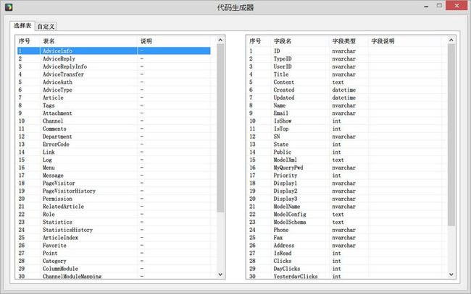Click the Phone field row

345,230
